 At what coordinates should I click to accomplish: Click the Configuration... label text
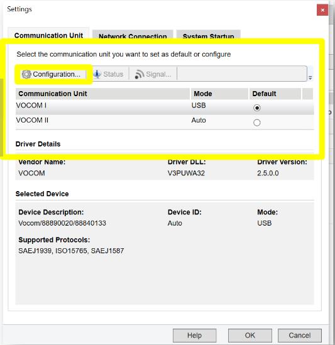click(57, 74)
